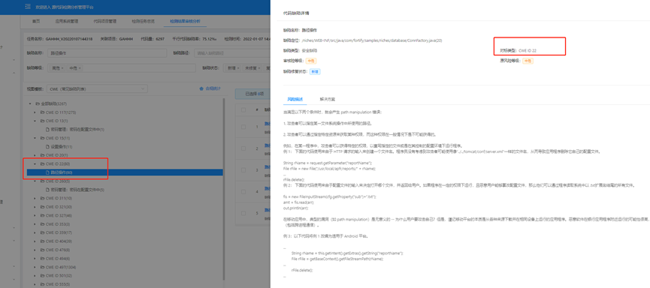Click the 合规统计 link
The height and width of the screenshot is (288, 650).
(x=213, y=88)
